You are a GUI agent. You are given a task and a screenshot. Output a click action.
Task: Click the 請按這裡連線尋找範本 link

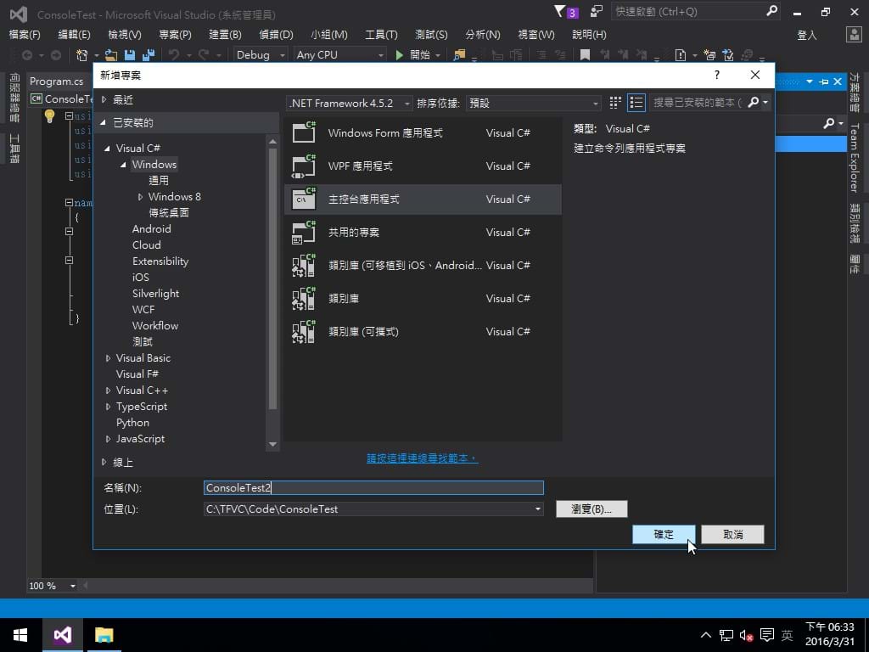click(x=422, y=458)
